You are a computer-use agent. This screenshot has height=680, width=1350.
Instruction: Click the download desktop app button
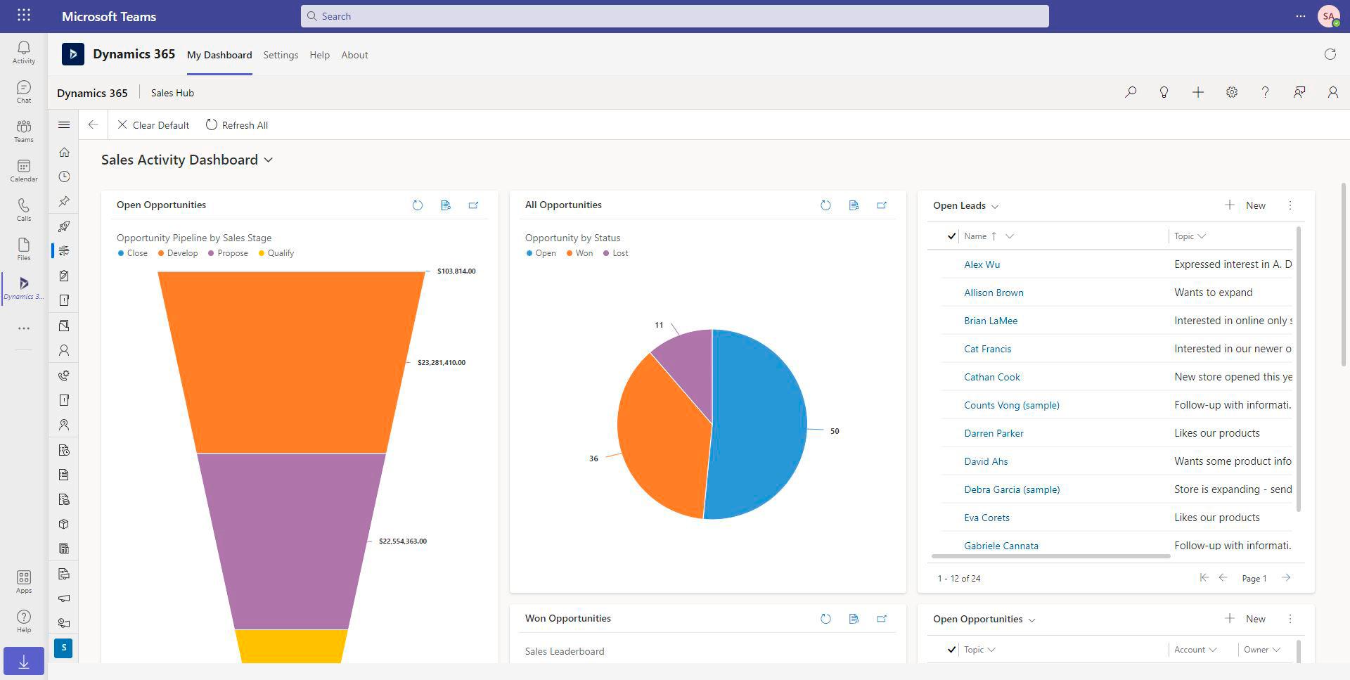click(23, 662)
